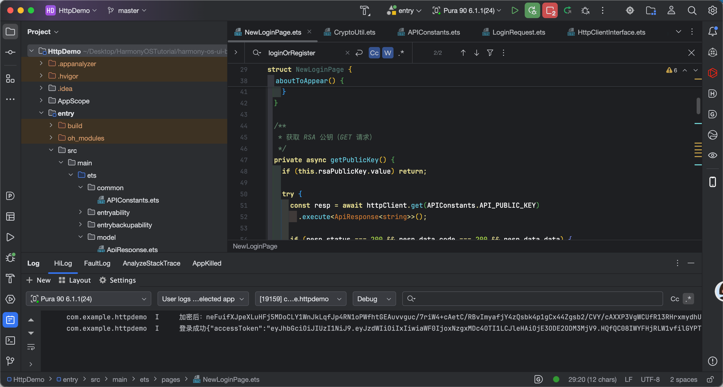Run the entry app with the green play icon

515,11
